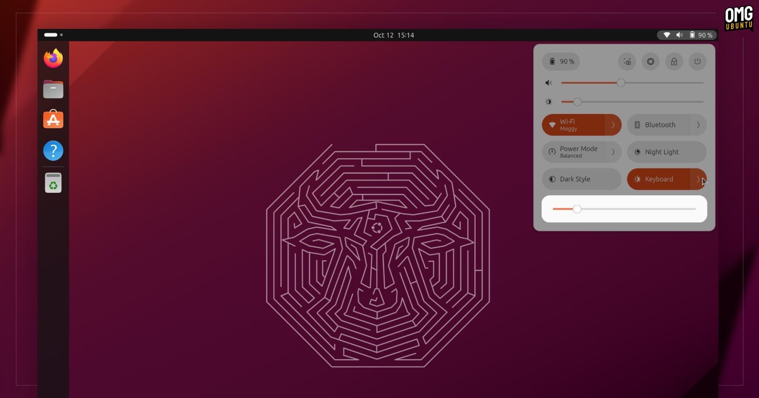The width and height of the screenshot is (759, 398).
Task: Enable Dark Style
Action: pos(582,179)
